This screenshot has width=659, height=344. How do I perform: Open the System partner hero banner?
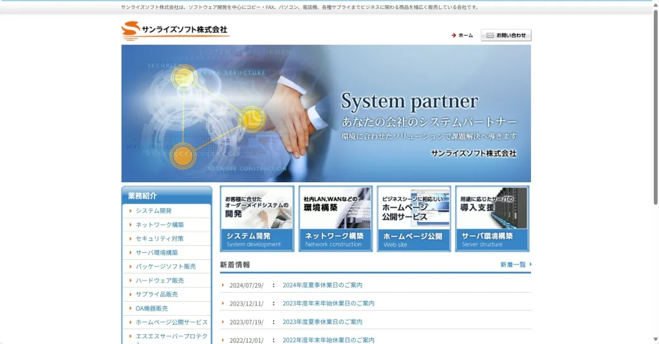326,114
